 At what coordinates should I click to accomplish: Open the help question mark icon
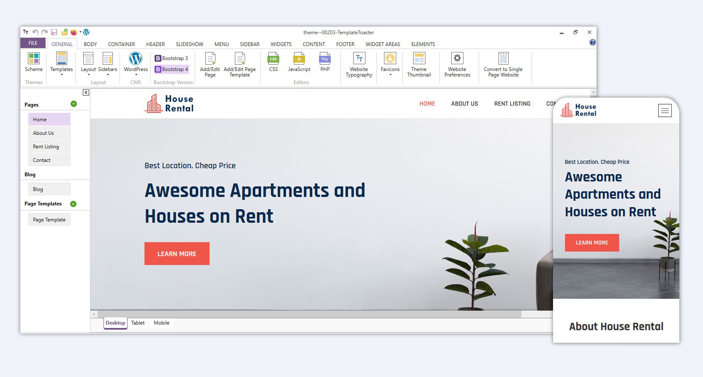[592, 42]
